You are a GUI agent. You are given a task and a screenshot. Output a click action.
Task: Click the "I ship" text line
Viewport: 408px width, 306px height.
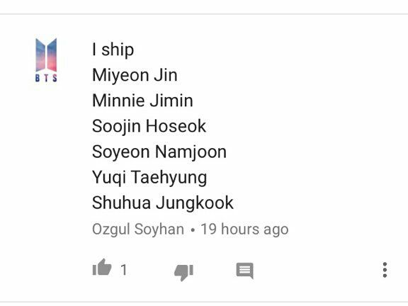tap(113, 50)
